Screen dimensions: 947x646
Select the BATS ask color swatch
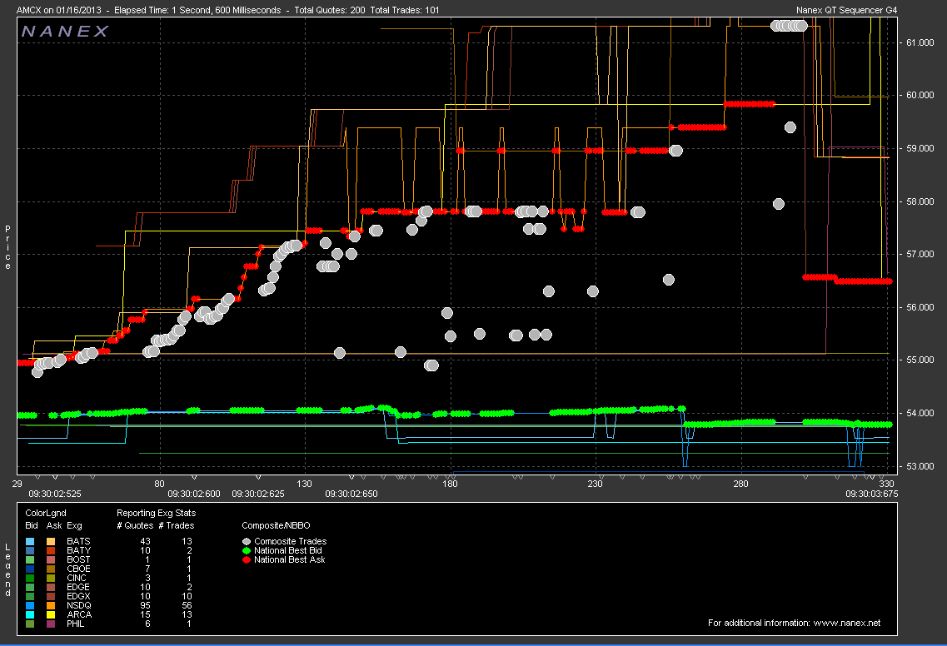[52, 542]
